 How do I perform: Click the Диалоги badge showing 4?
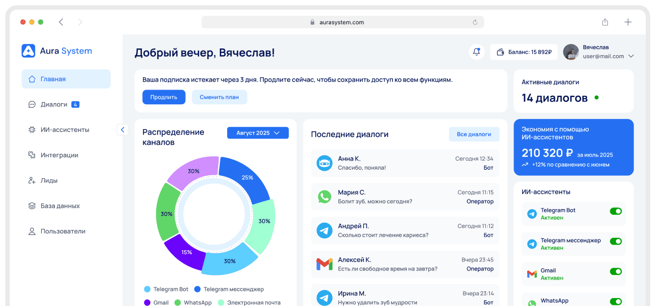(x=75, y=104)
